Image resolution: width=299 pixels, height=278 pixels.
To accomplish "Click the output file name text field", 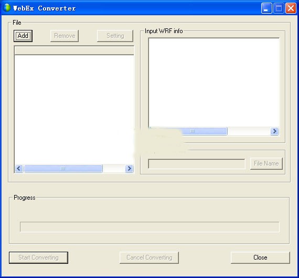I will [x=197, y=164].
